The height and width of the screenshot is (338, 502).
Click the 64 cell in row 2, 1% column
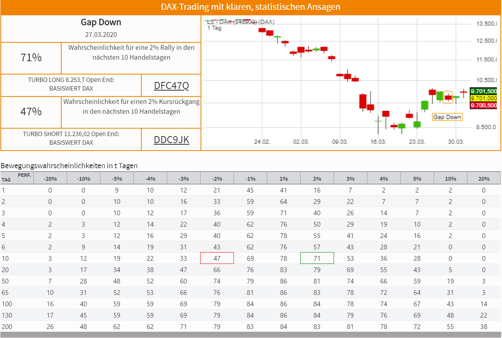tap(284, 202)
